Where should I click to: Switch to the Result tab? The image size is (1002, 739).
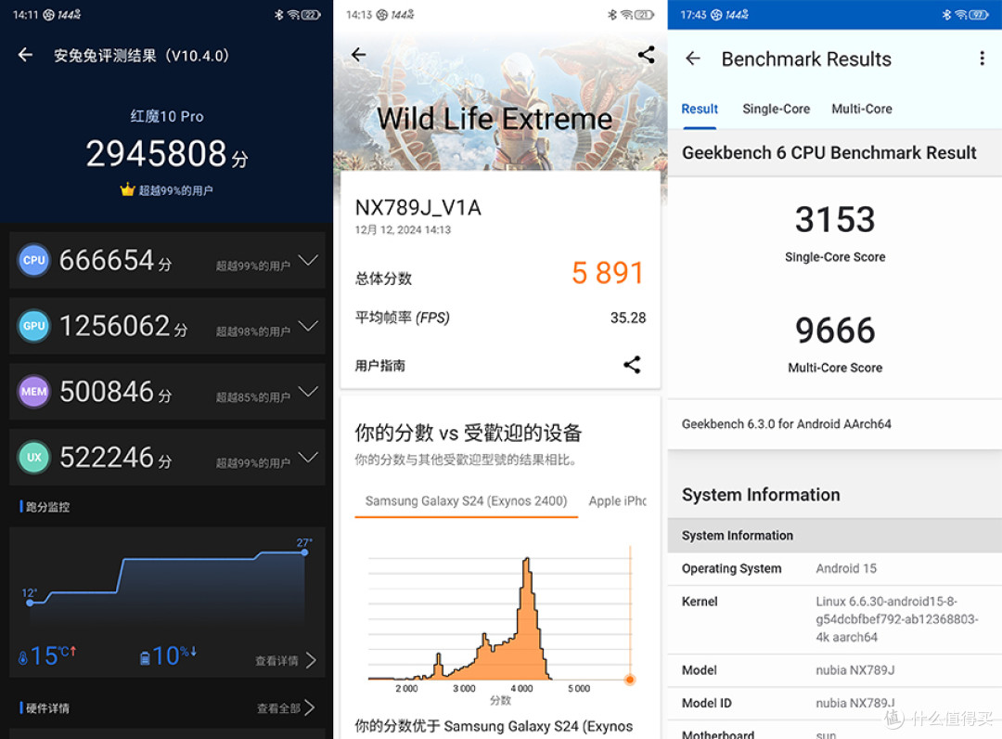click(x=700, y=109)
